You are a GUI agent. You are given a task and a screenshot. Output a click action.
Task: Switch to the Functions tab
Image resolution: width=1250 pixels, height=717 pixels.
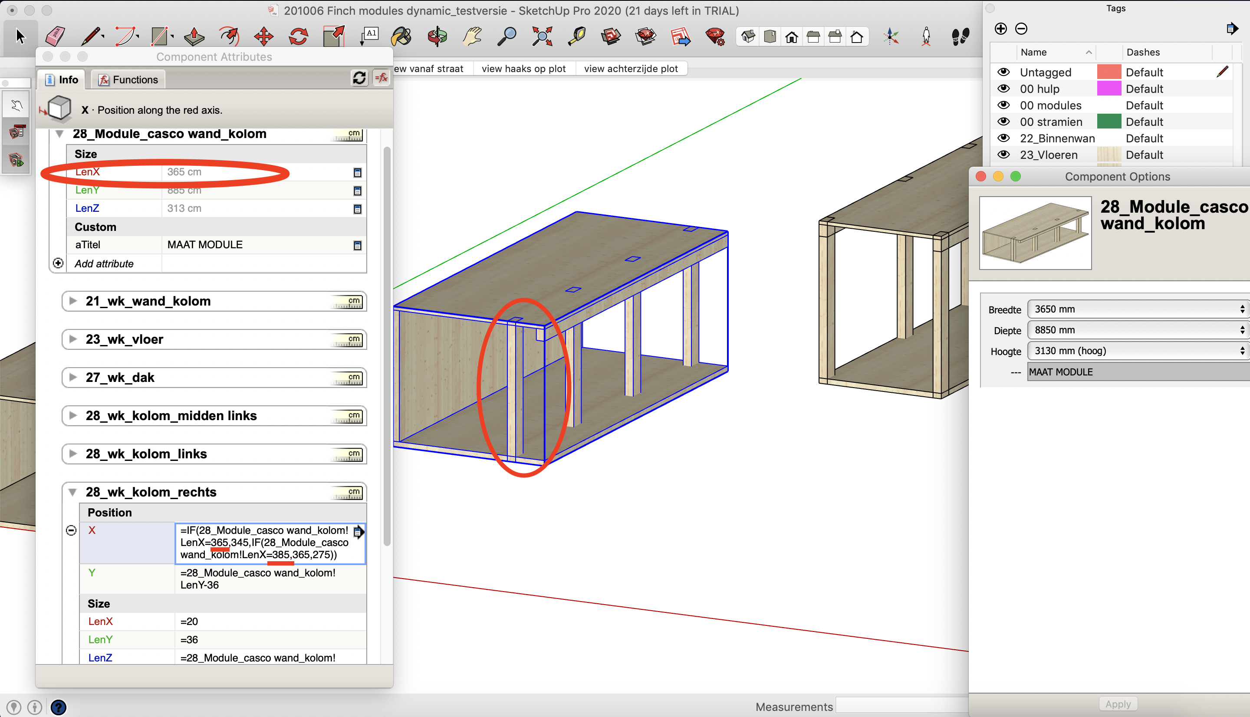pyautogui.click(x=128, y=79)
